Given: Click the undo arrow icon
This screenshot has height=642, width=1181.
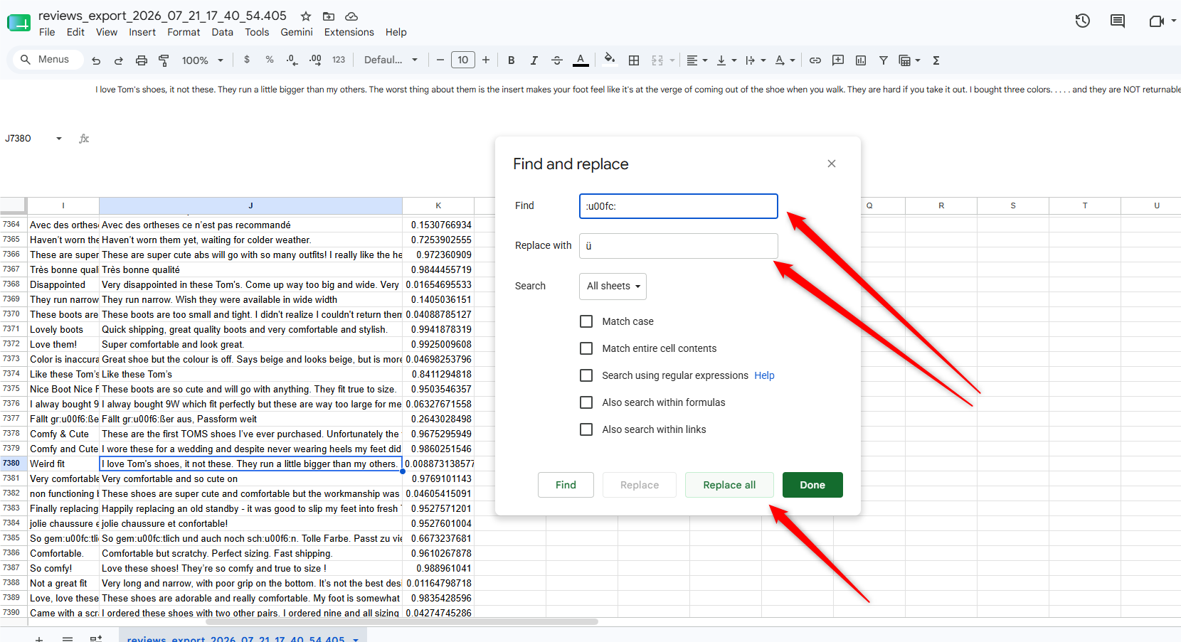Looking at the screenshot, I should 96,60.
